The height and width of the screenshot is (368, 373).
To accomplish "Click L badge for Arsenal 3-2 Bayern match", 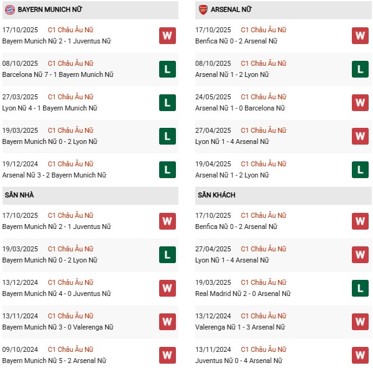I will (167, 169).
